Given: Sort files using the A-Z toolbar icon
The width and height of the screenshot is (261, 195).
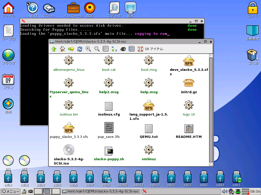Looking at the screenshot, I should 114,49.
